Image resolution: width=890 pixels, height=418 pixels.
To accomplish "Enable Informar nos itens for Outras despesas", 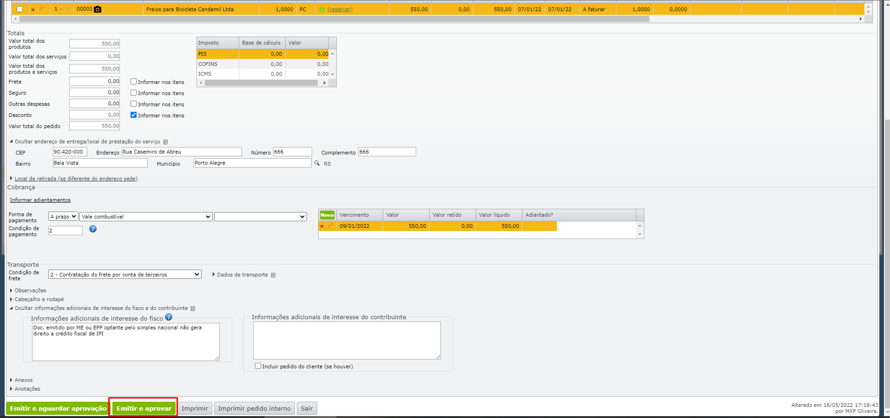I will [x=134, y=104].
